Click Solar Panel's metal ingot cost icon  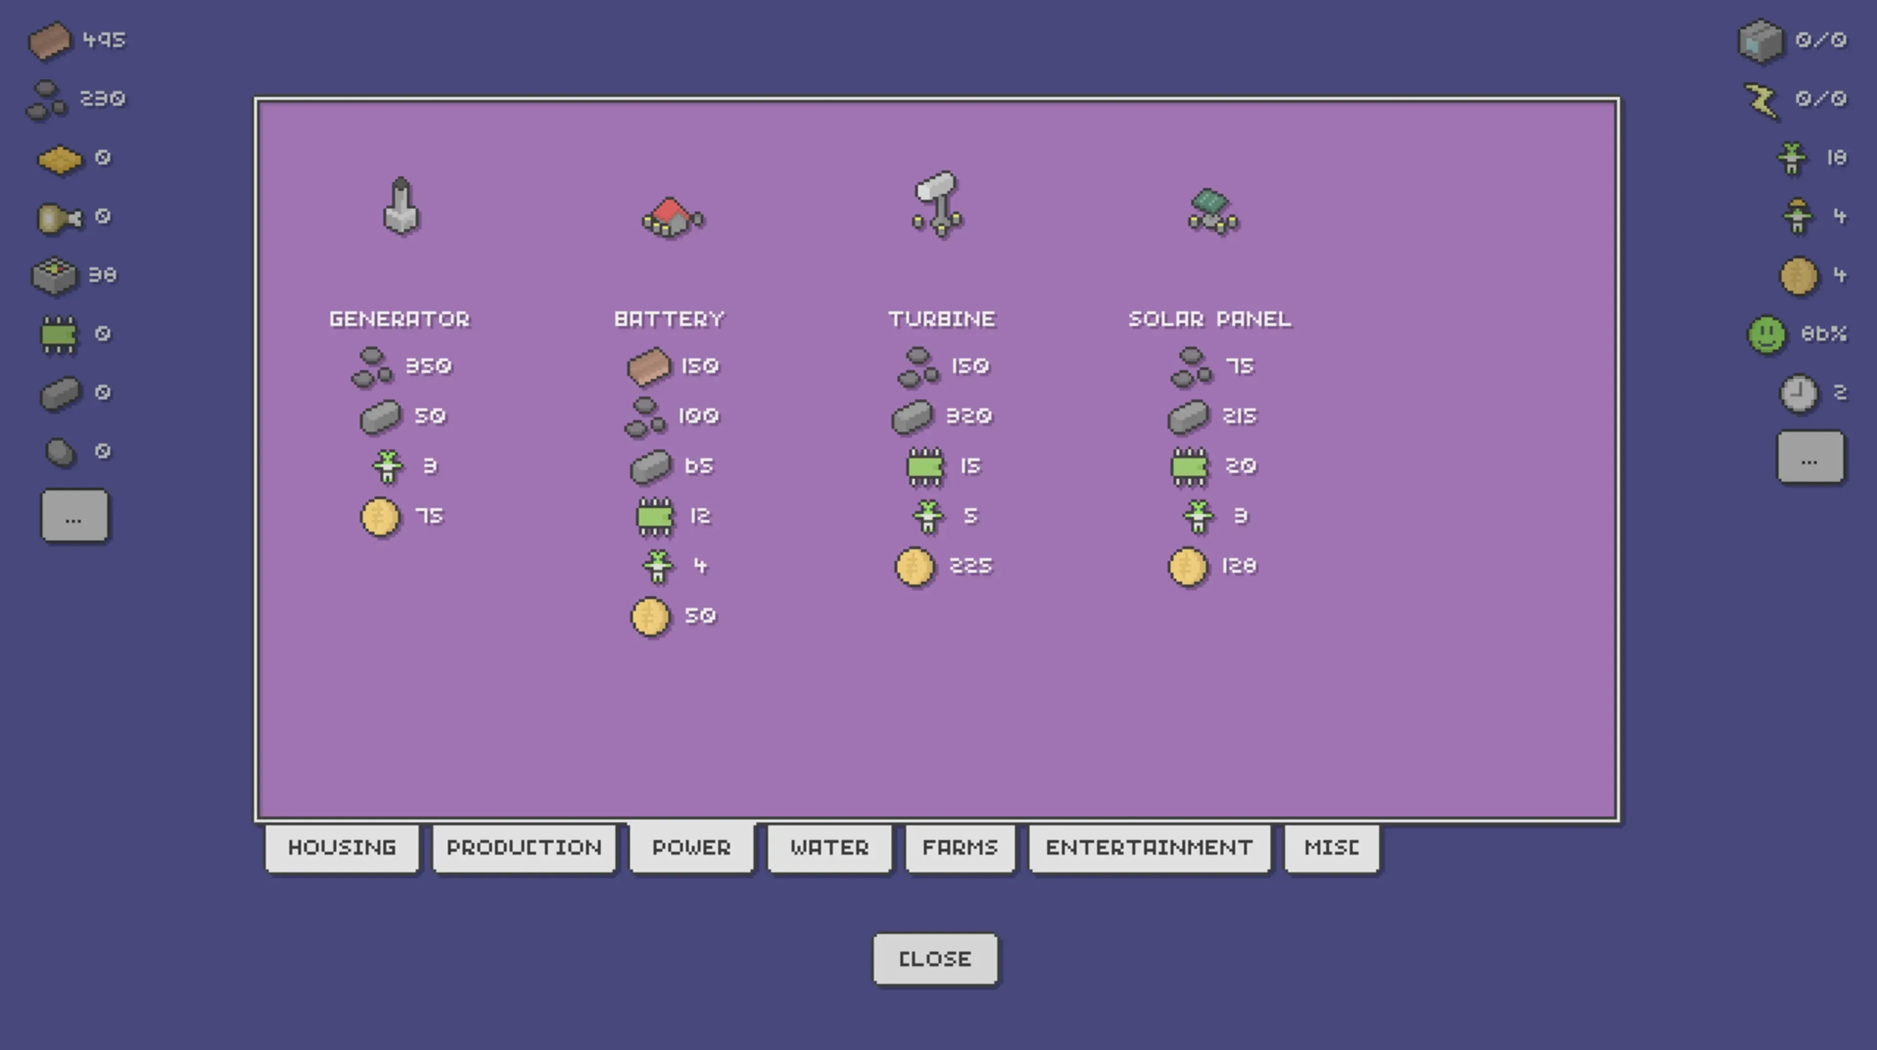(x=1188, y=417)
